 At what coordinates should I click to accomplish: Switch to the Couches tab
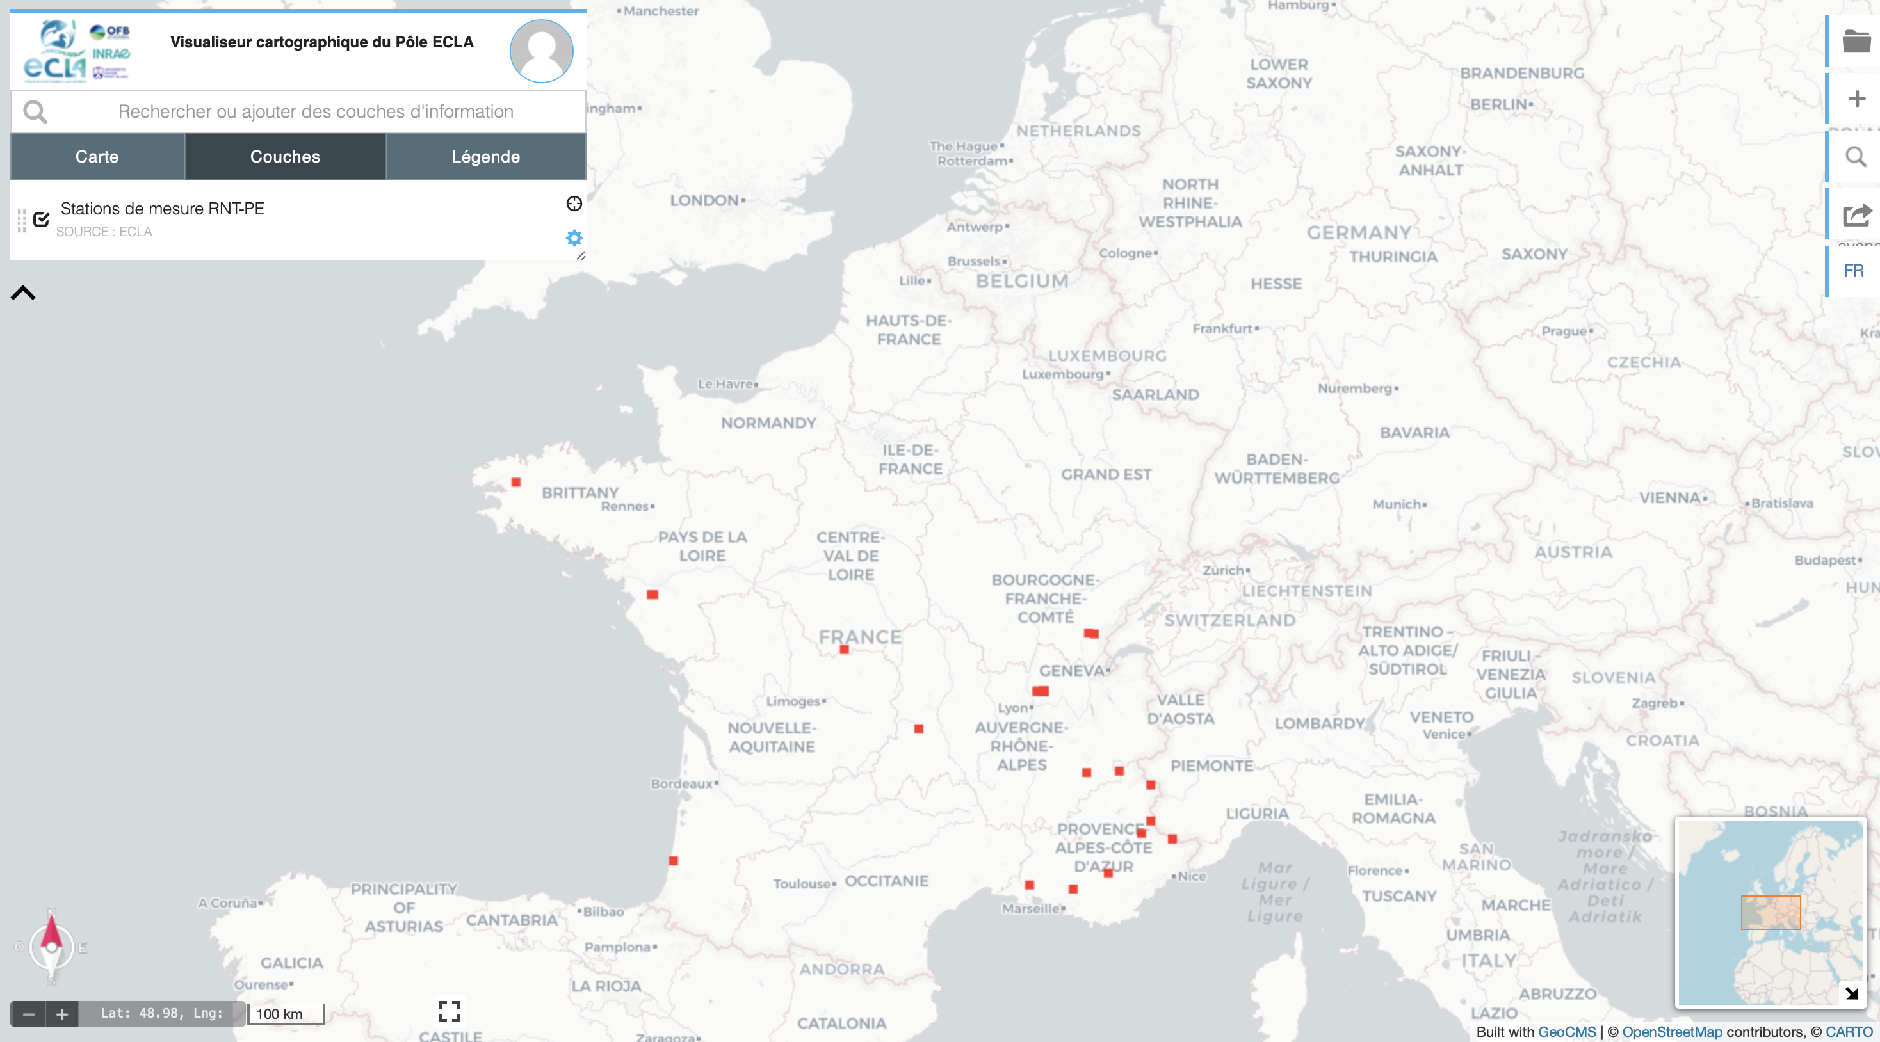[x=285, y=157]
